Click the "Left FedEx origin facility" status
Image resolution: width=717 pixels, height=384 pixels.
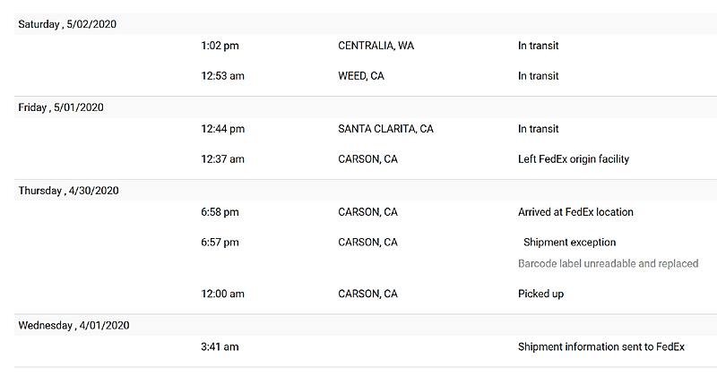click(x=574, y=159)
